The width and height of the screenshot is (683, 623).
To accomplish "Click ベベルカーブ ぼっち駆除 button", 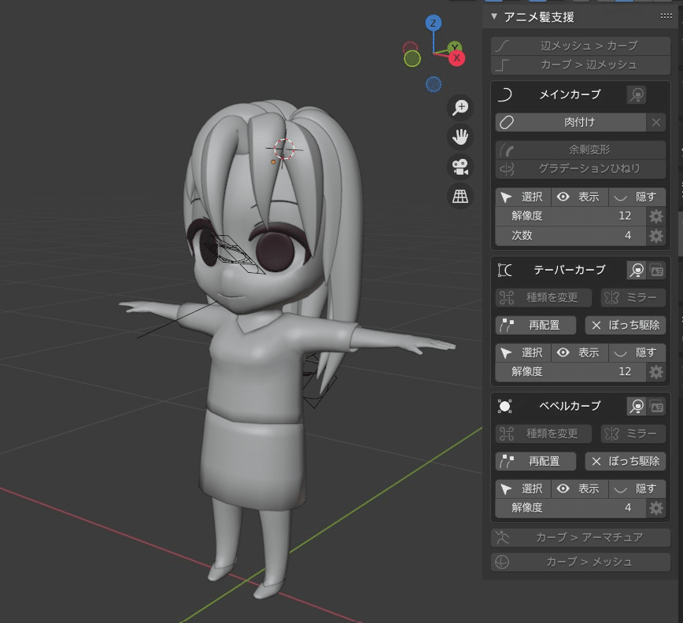I will tap(626, 462).
